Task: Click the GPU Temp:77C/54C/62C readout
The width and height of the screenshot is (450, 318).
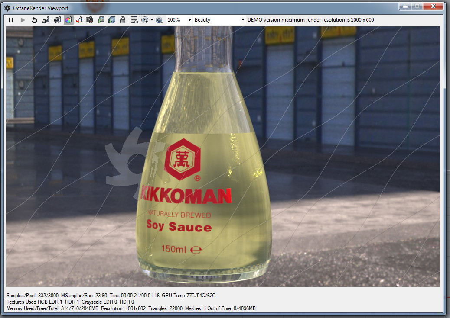Action: 189,296
